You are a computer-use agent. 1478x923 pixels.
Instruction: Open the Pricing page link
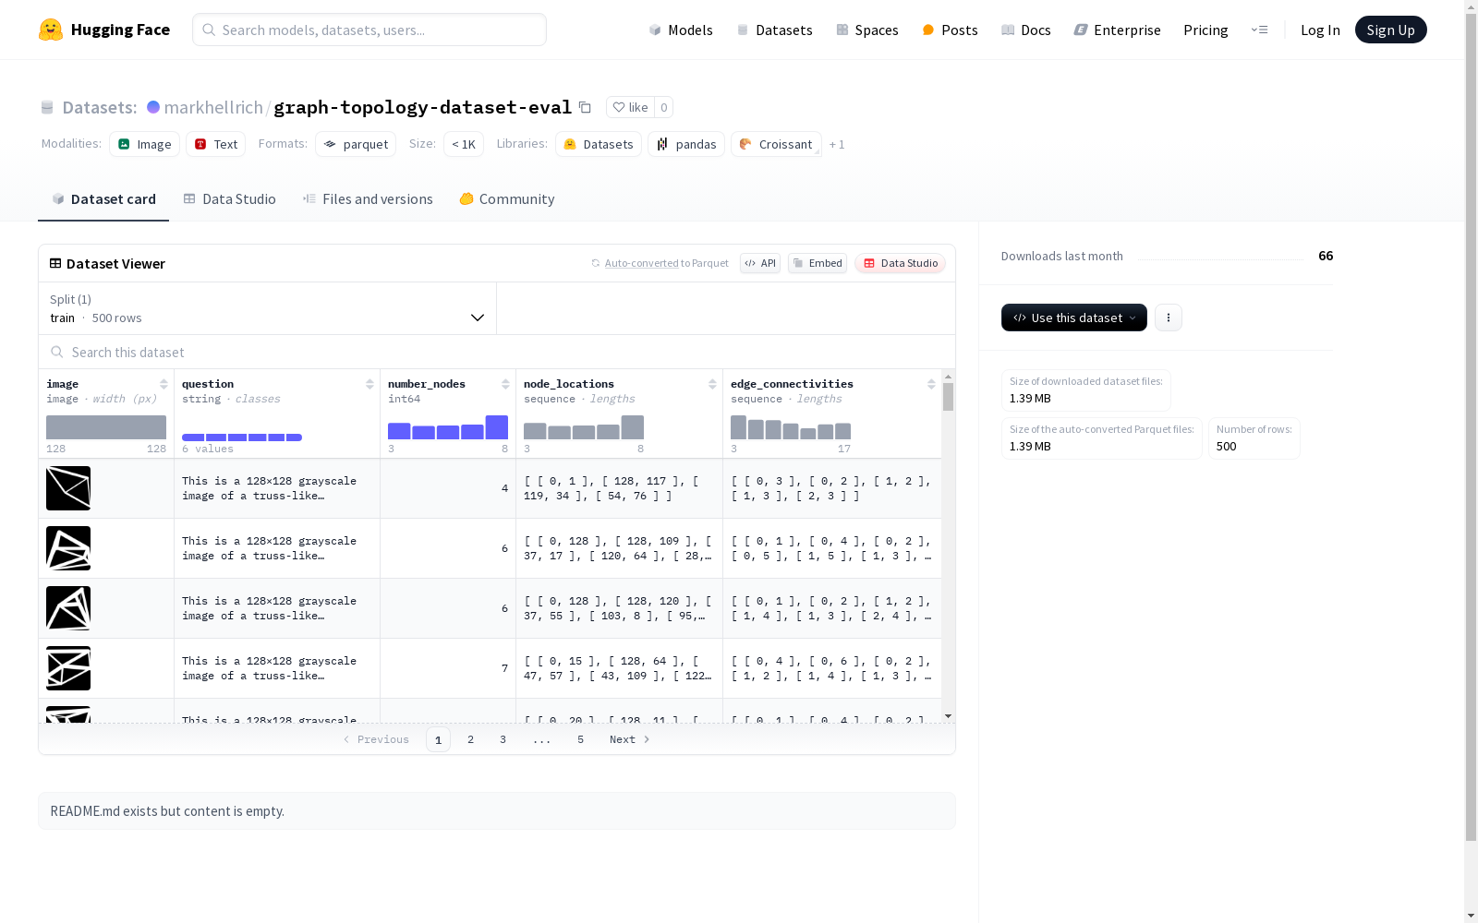click(x=1205, y=30)
